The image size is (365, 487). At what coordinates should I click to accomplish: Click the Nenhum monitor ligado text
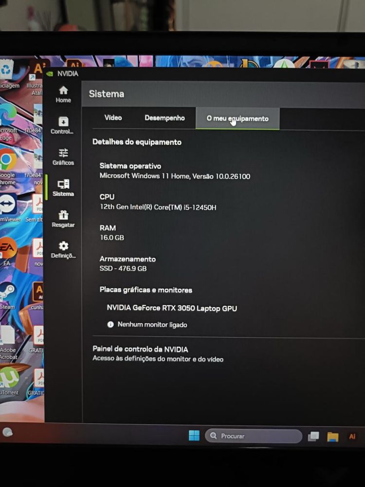click(152, 324)
